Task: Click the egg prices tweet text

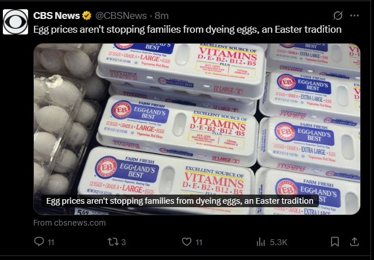Action: (x=187, y=29)
